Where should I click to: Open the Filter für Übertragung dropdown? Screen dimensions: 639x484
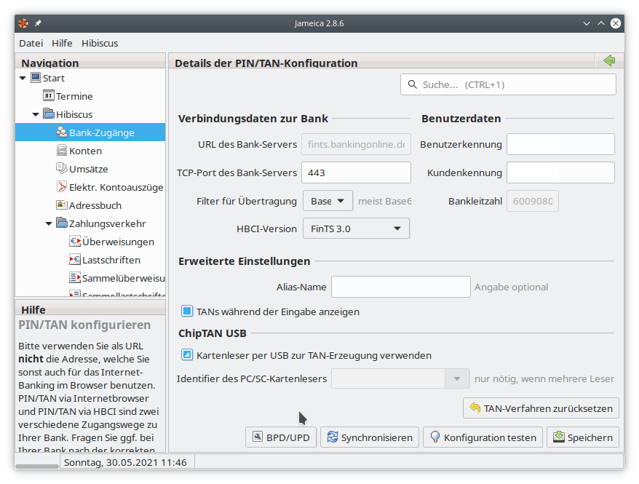click(x=328, y=201)
